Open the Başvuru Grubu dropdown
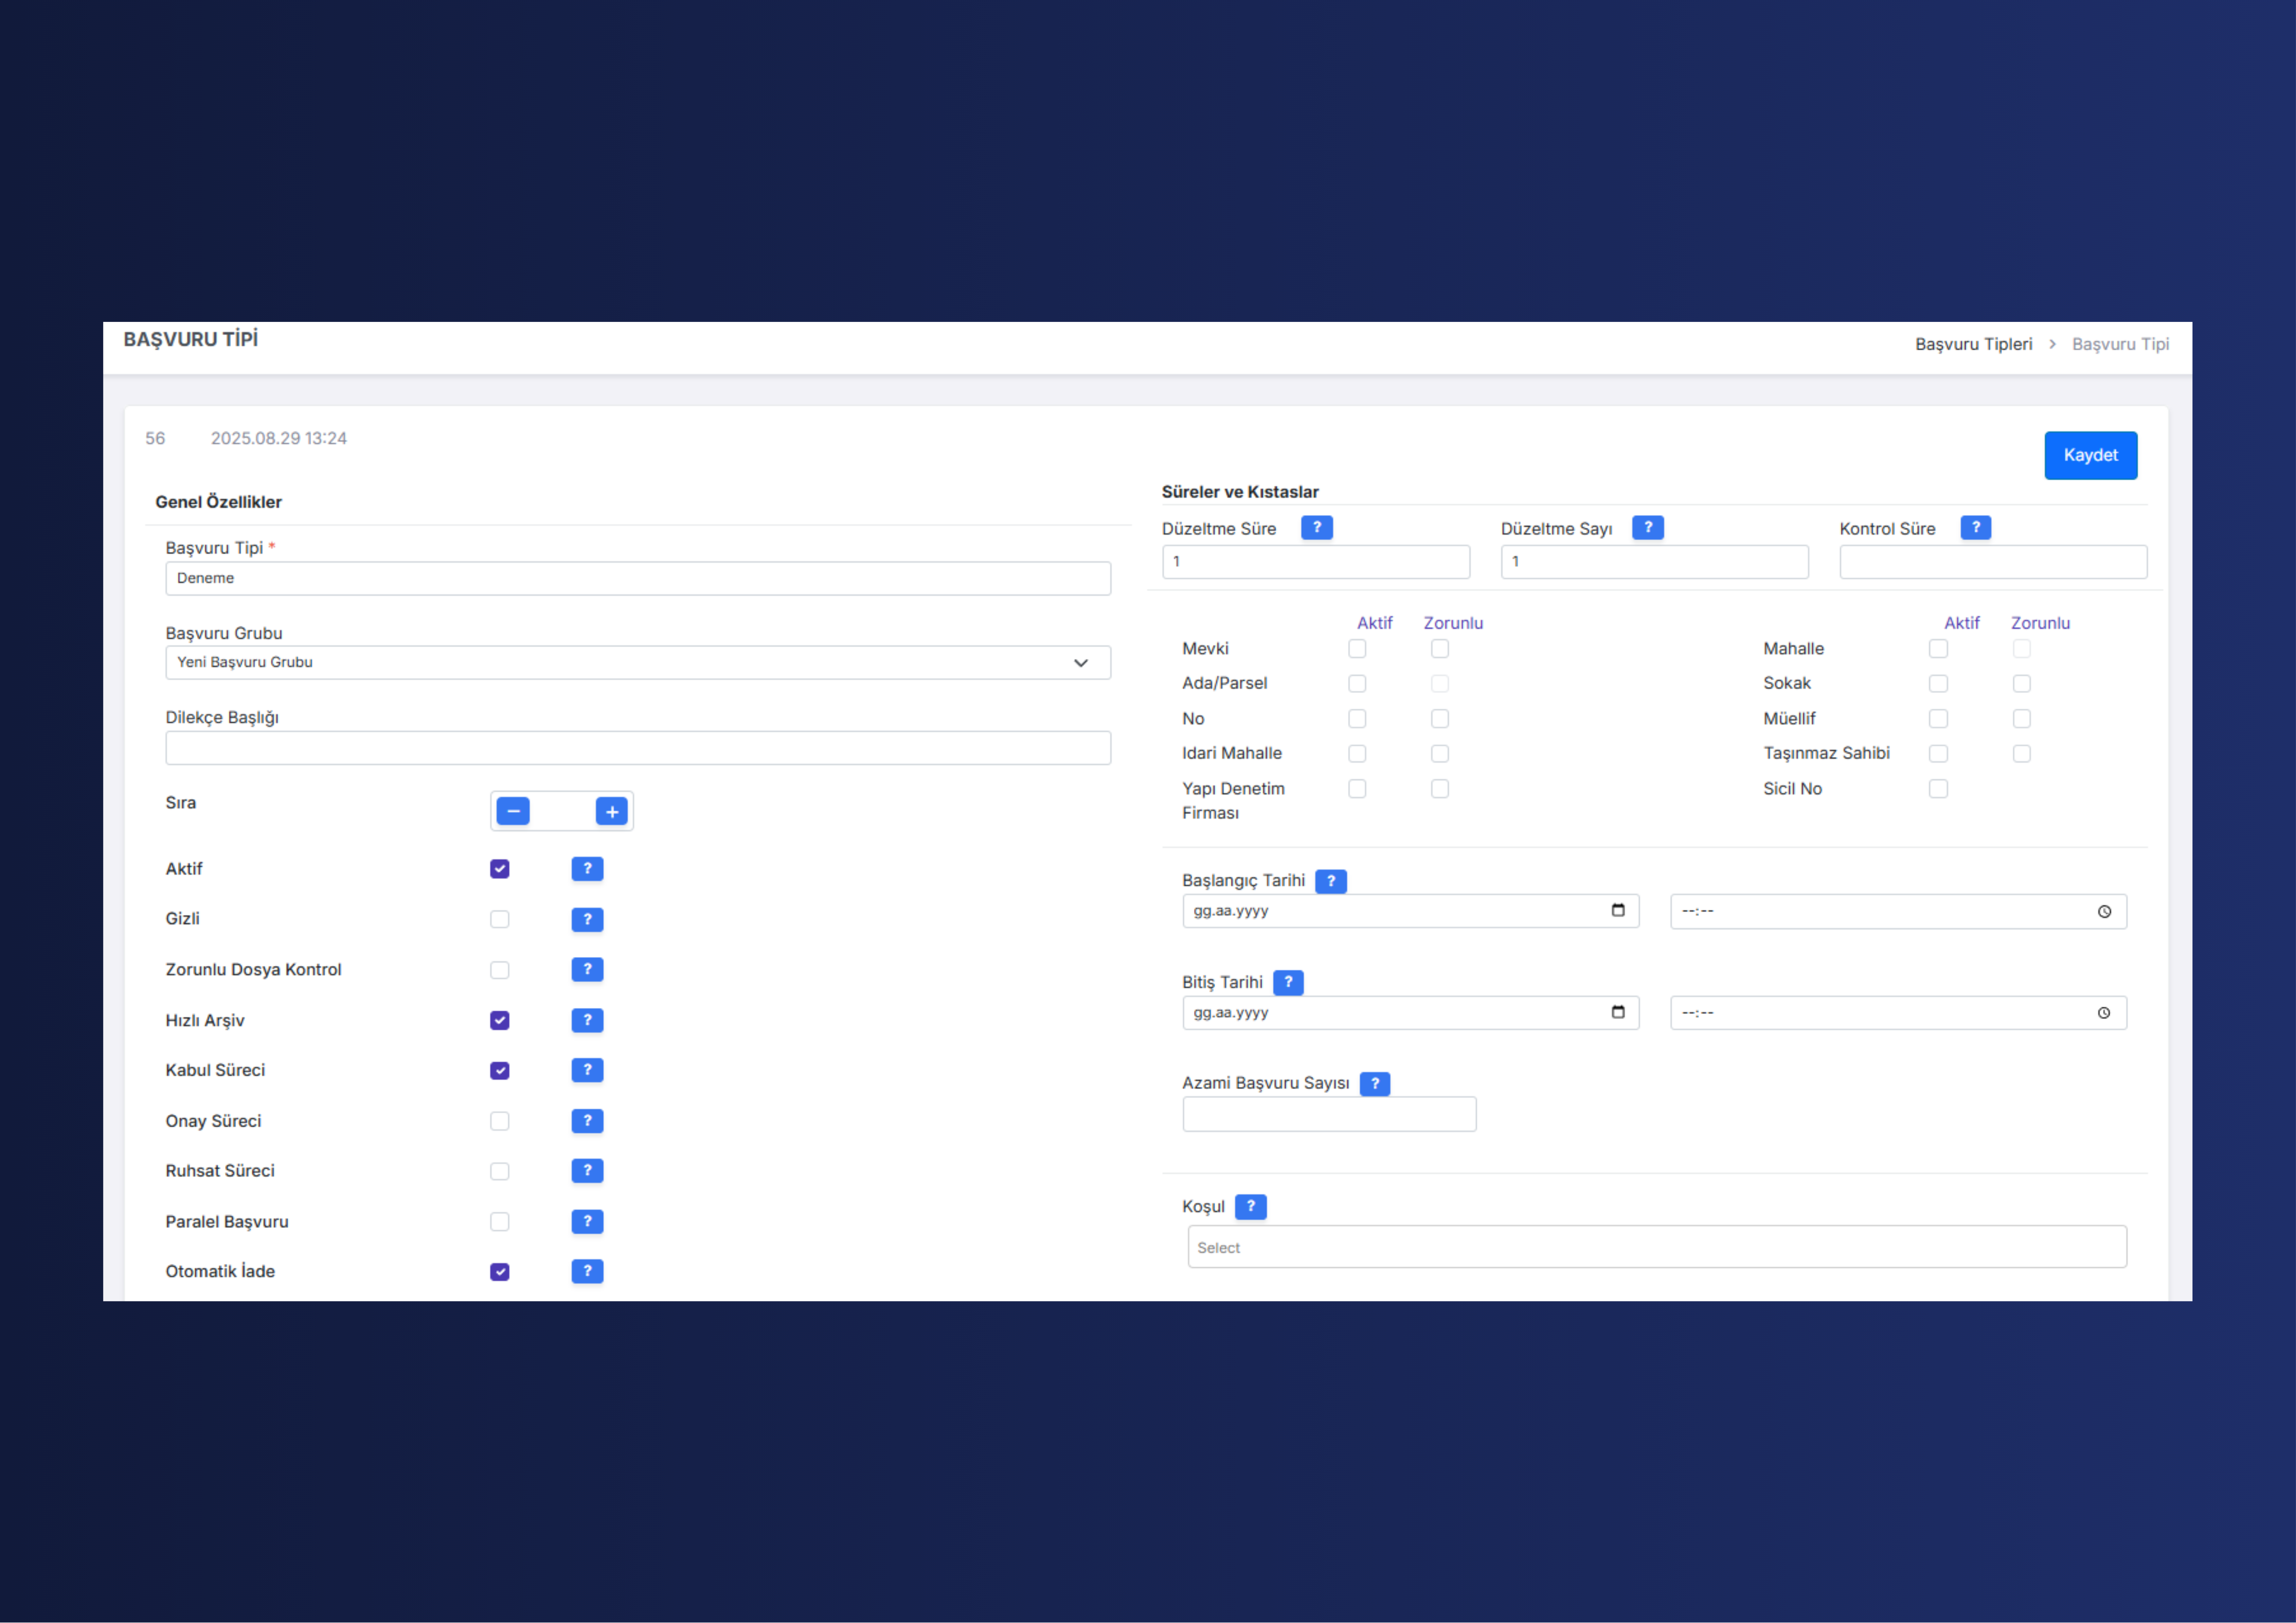Image resolution: width=2296 pixels, height=1623 pixels. pyautogui.click(x=638, y=663)
